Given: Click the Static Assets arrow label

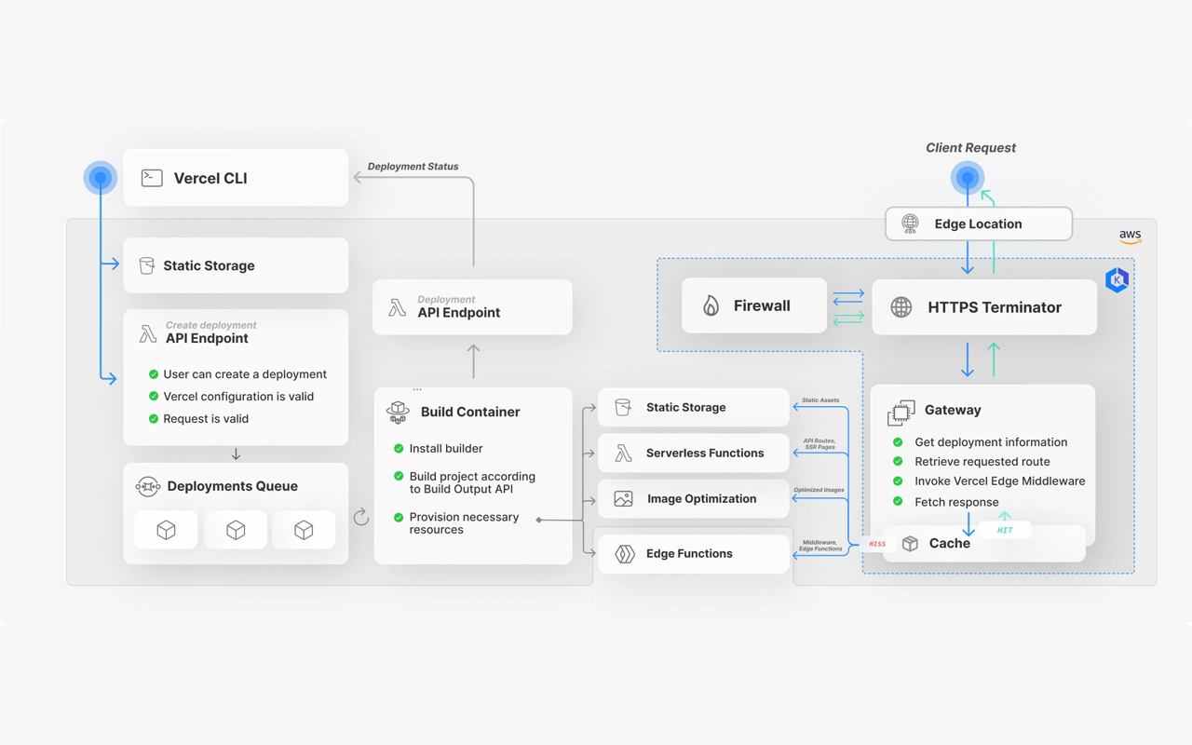Looking at the screenshot, I should click(820, 400).
